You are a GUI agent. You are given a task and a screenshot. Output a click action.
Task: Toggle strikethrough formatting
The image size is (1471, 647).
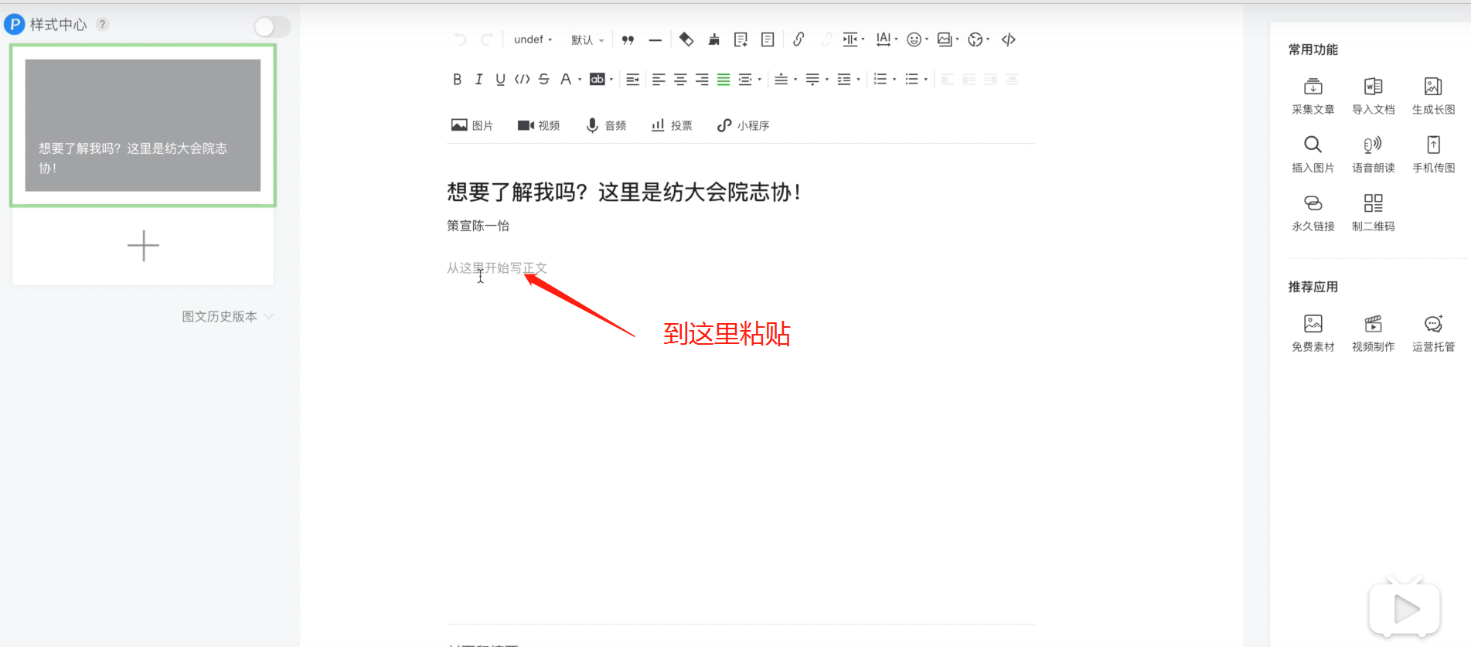click(x=543, y=80)
